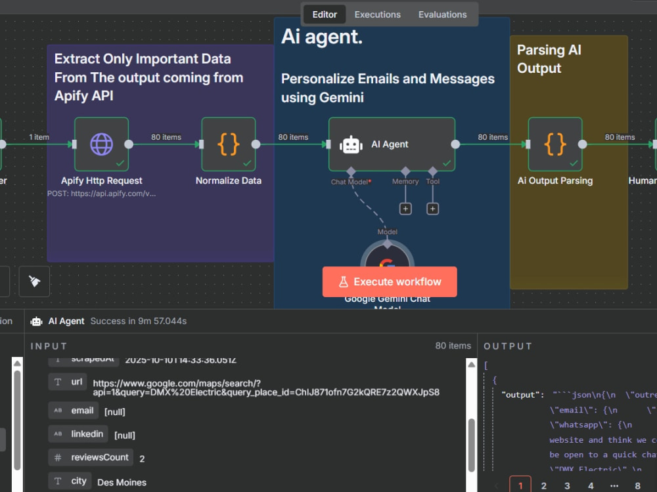Go to output page 1

pos(520,485)
